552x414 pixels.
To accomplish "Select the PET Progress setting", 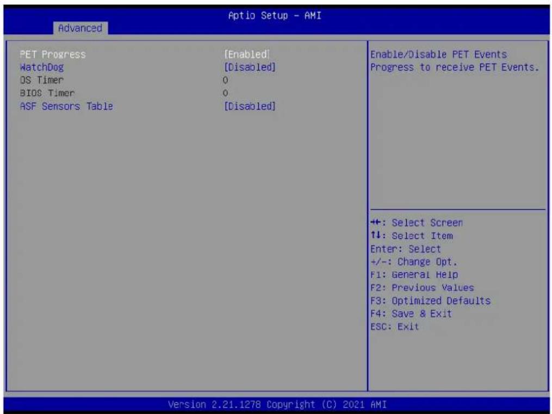I will point(53,54).
